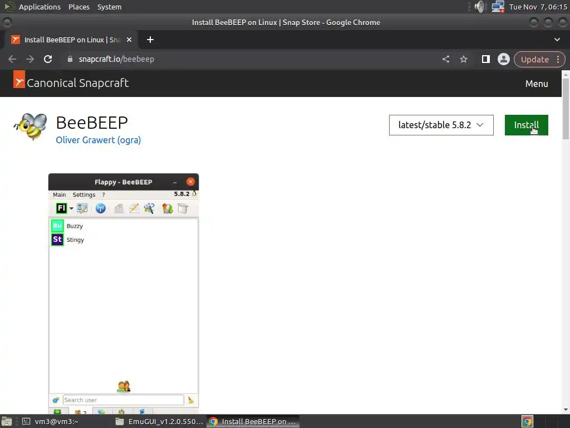Click the BeeBEEP bee app icon

(x=31, y=127)
